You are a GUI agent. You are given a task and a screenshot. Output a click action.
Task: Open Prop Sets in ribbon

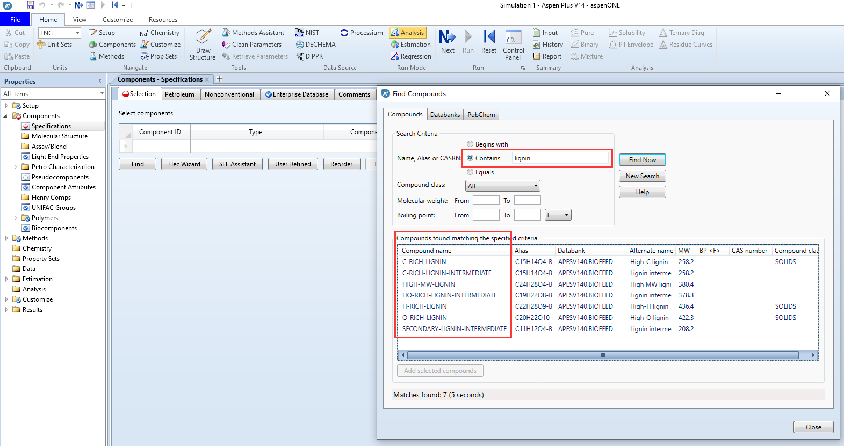pos(158,56)
